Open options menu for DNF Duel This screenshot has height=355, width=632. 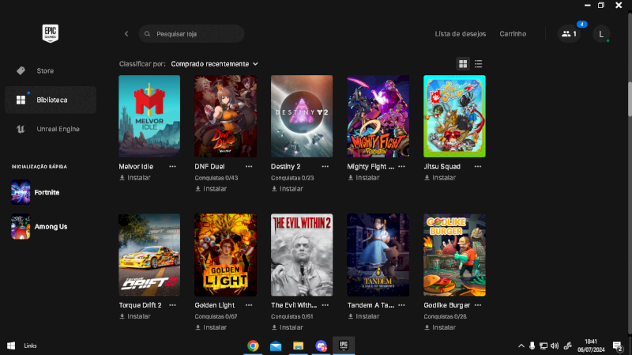[249, 167]
